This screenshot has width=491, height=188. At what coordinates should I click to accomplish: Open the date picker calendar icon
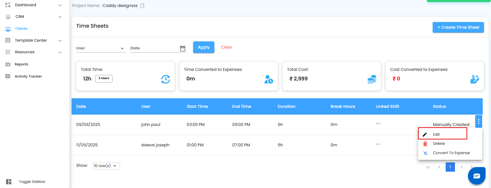[x=183, y=48]
